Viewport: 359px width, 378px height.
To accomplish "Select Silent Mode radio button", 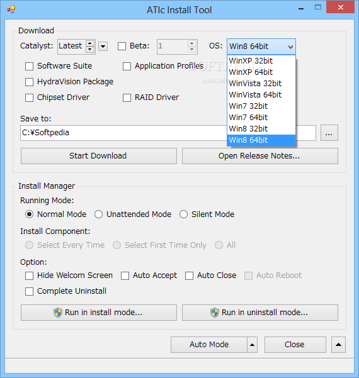I will point(183,214).
